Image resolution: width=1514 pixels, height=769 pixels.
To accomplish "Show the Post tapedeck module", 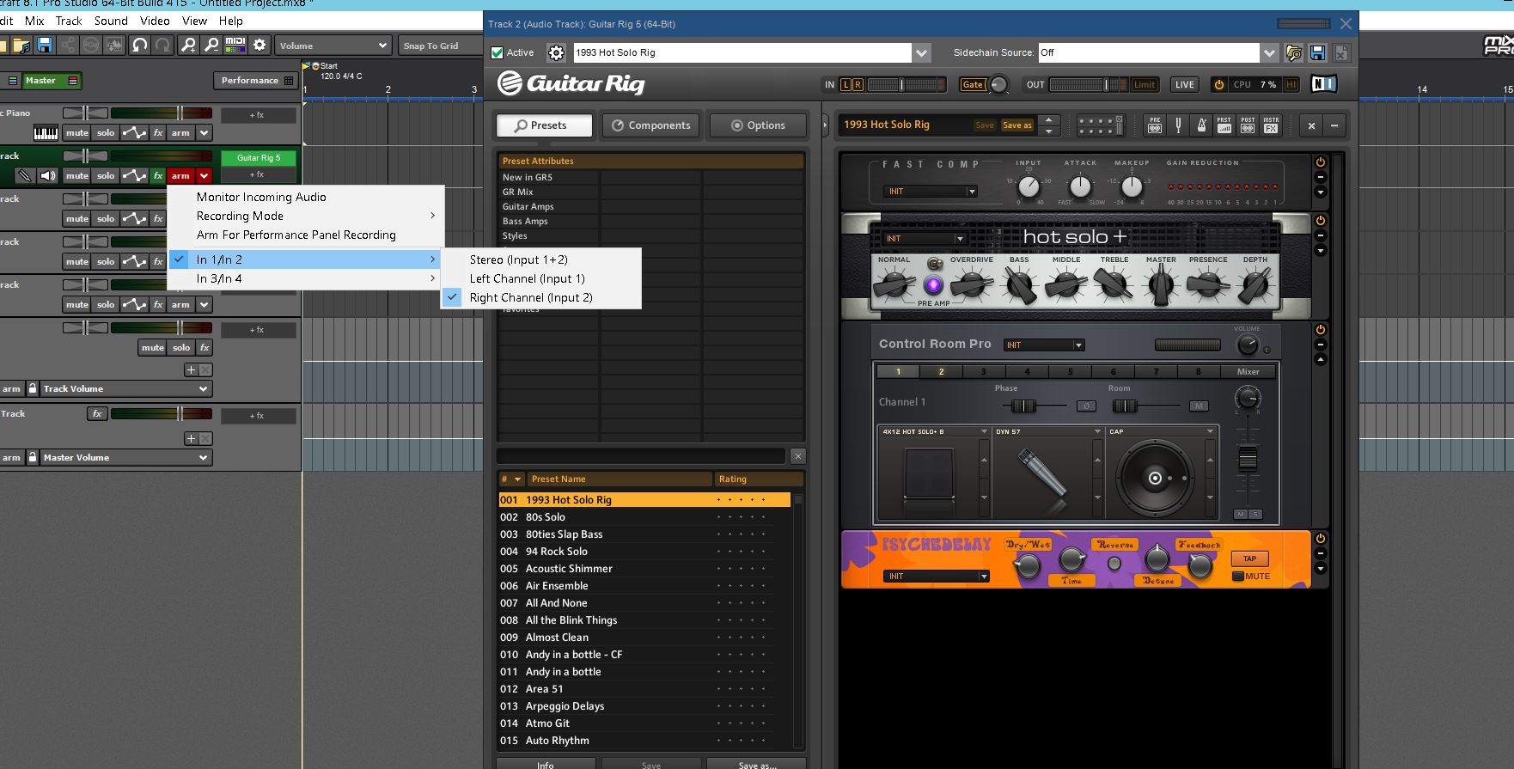I will click(x=1248, y=125).
